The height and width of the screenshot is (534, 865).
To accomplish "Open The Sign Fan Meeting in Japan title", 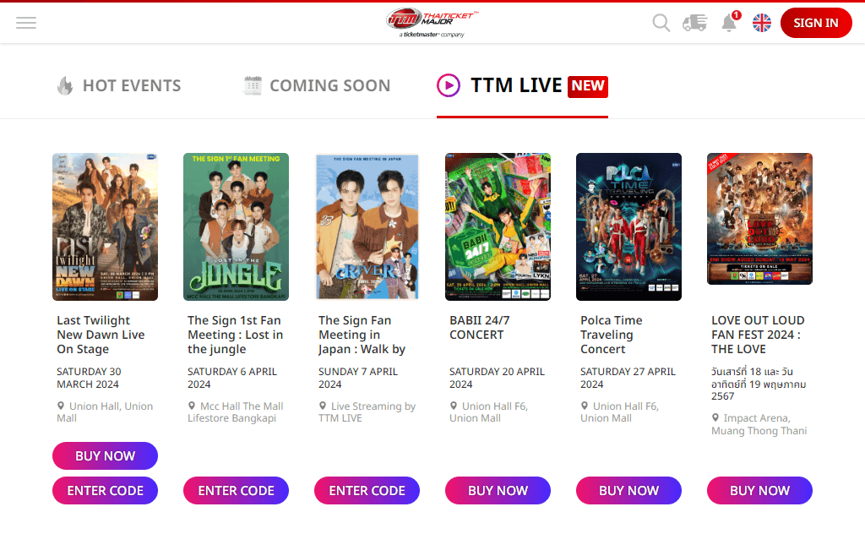I will click(x=362, y=335).
